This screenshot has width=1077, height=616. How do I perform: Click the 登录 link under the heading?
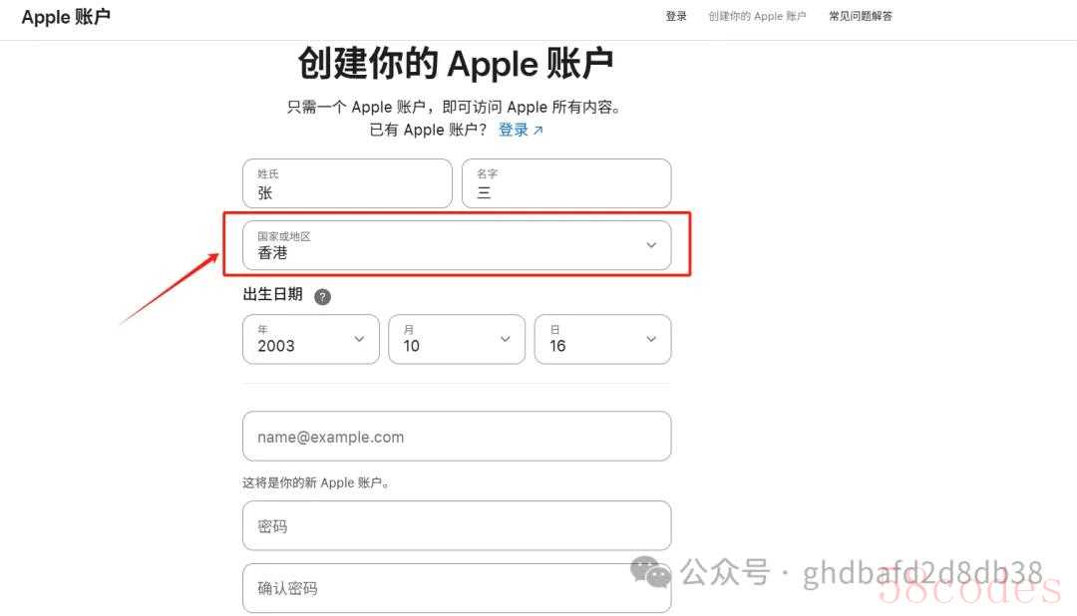click(x=514, y=130)
